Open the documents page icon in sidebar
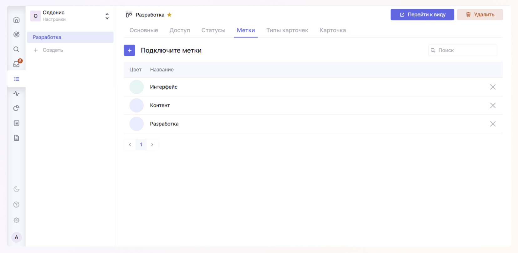The height and width of the screenshot is (253, 518). (17, 138)
